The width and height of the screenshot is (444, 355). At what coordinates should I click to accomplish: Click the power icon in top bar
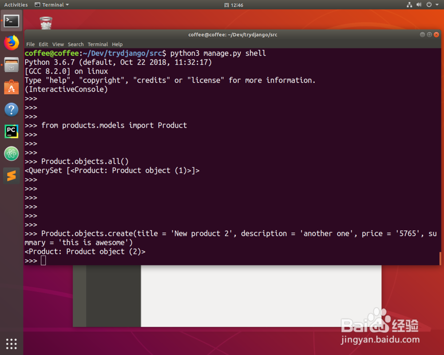(429, 4)
